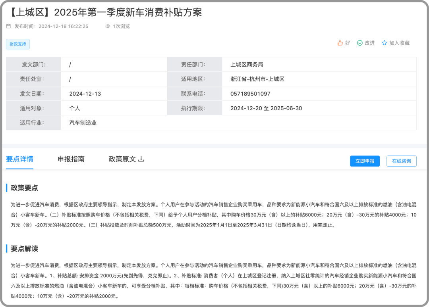Click the smiley face icon beside 改进
Screen dimensions: 429x307
pyautogui.click(x=360, y=43)
